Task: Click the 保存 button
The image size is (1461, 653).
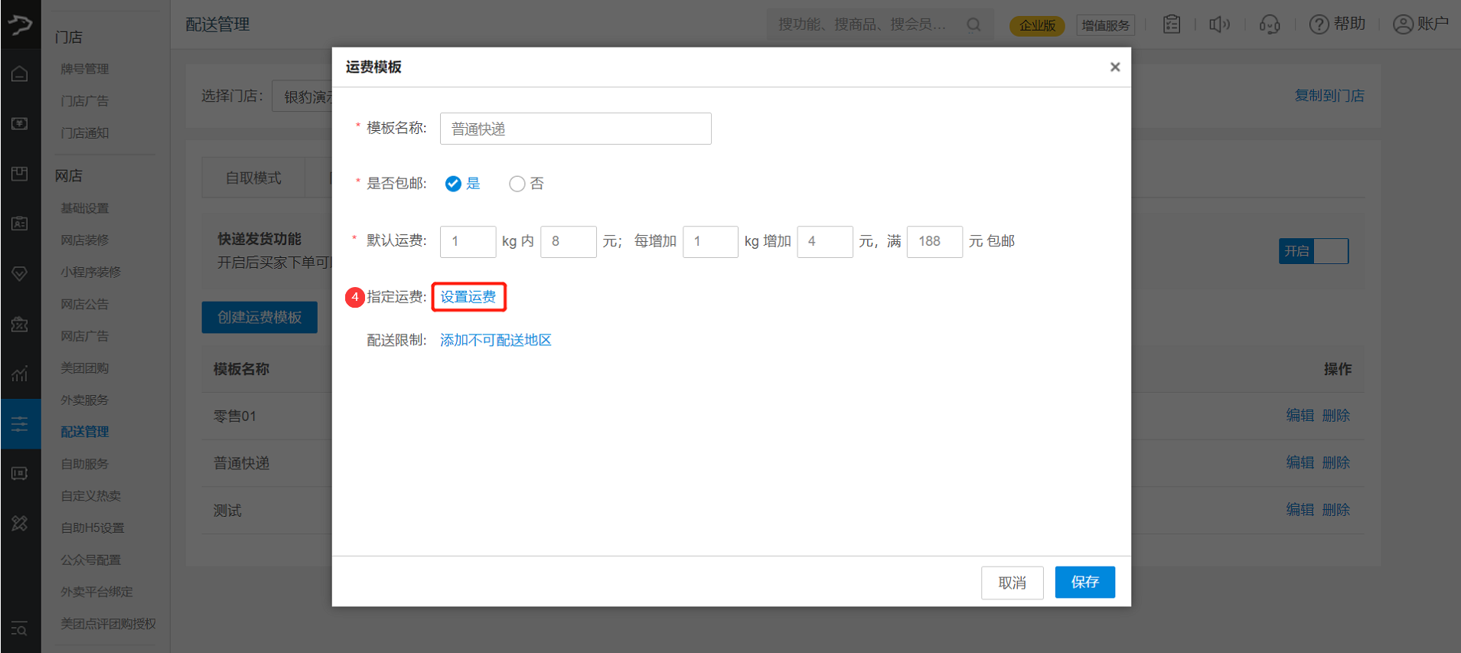Action: click(1085, 583)
